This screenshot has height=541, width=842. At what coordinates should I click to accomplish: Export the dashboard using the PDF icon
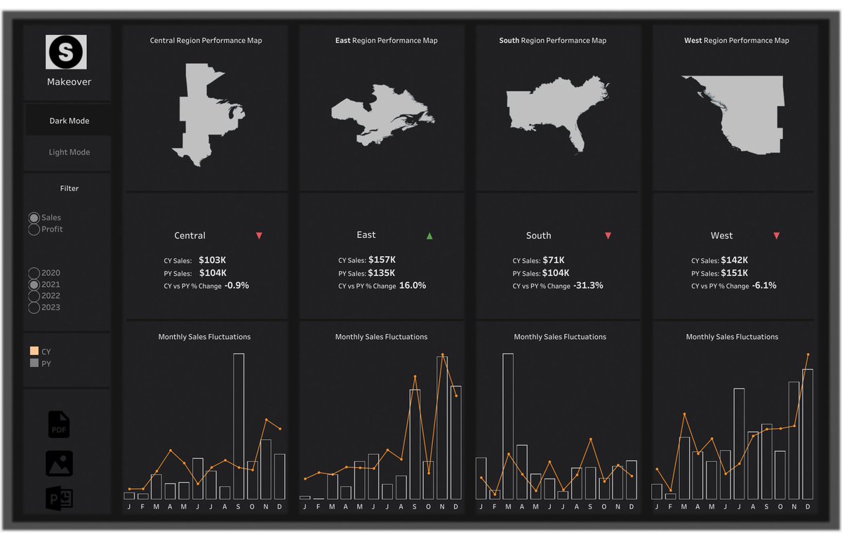click(59, 424)
